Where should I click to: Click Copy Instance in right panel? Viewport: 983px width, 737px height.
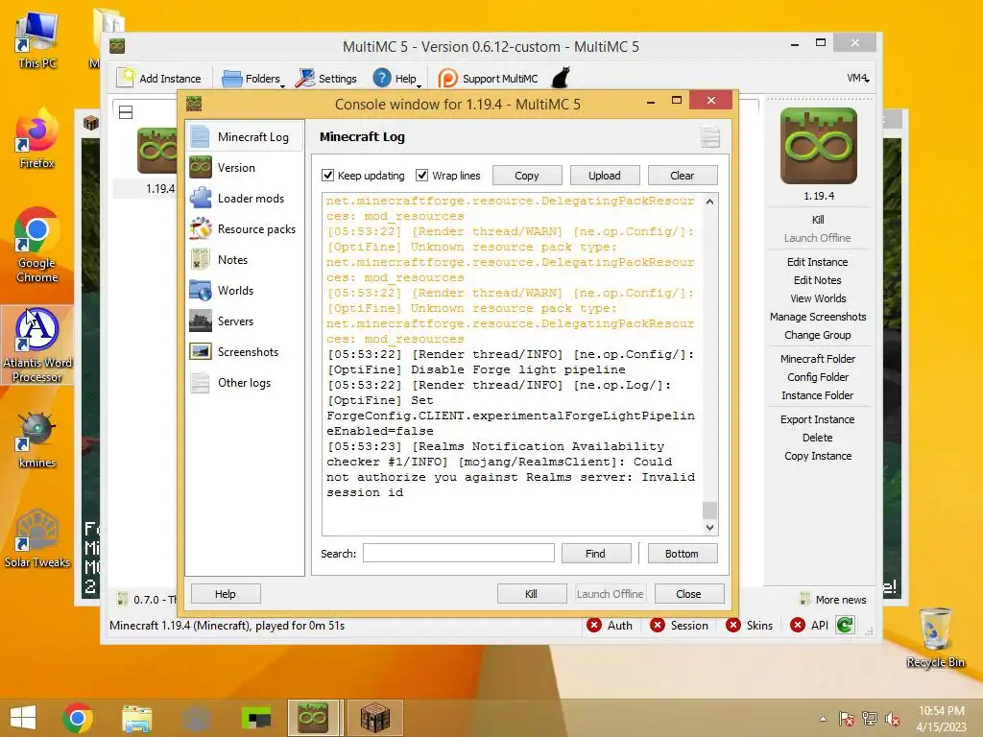(818, 456)
